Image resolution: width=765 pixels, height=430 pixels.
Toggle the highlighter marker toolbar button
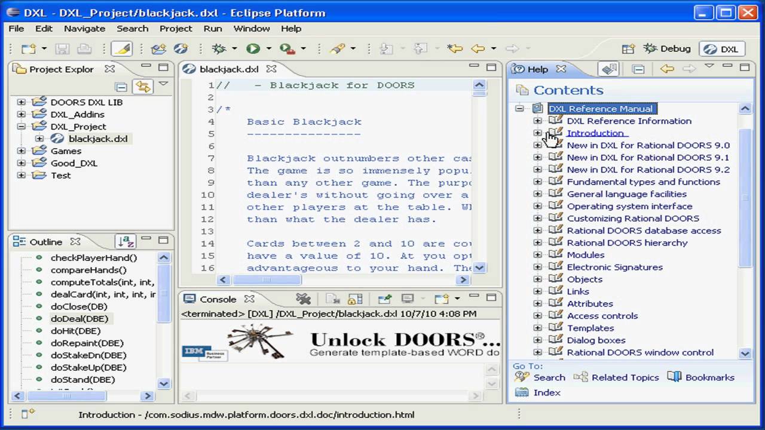click(121, 49)
